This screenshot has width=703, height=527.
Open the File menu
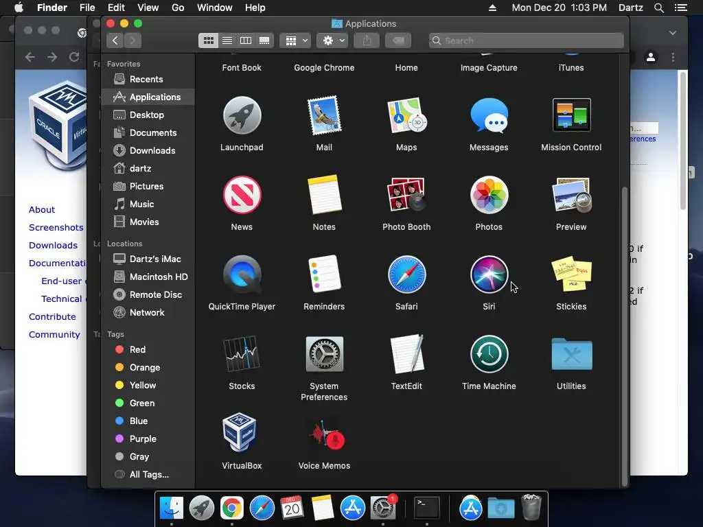point(87,8)
